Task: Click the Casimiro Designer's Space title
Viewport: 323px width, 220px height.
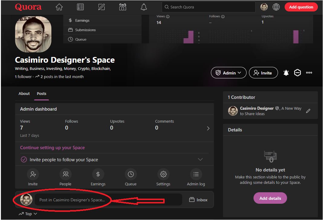Action: (65, 60)
